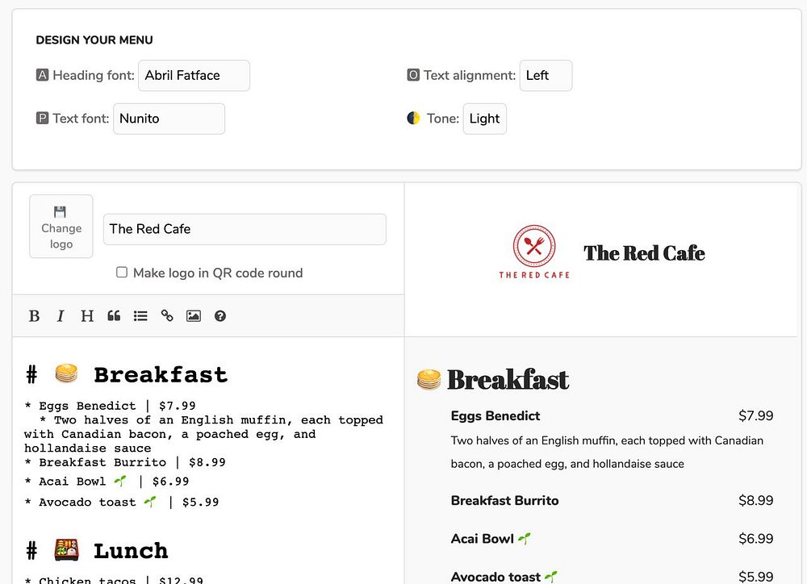The height and width of the screenshot is (584, 807).
Task: Open the Tone dropdown set to Light
Action: click(484, 119)
